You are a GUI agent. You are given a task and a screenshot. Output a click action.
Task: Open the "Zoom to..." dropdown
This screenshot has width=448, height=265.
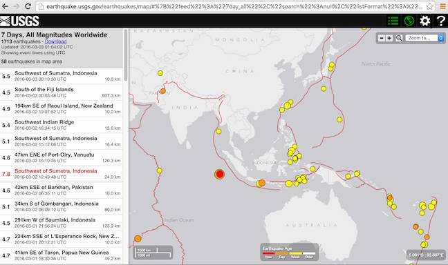pos(424,38)
